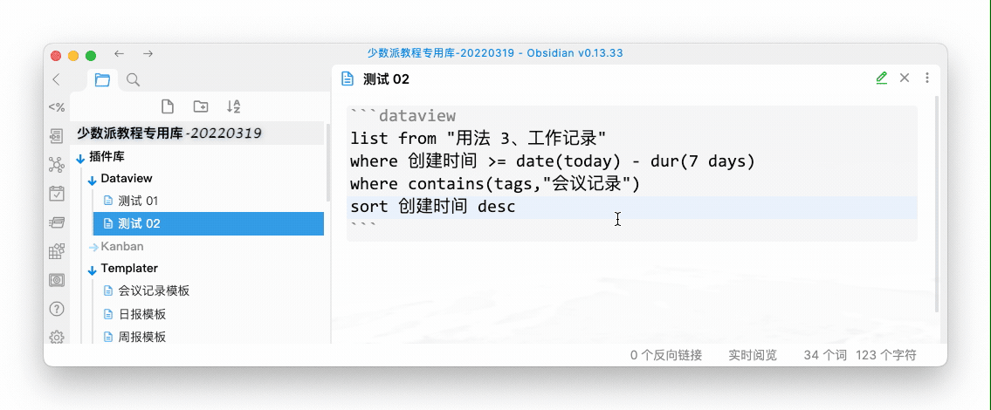Close the 测试 02 pane with the X

[x=905, y=78]
